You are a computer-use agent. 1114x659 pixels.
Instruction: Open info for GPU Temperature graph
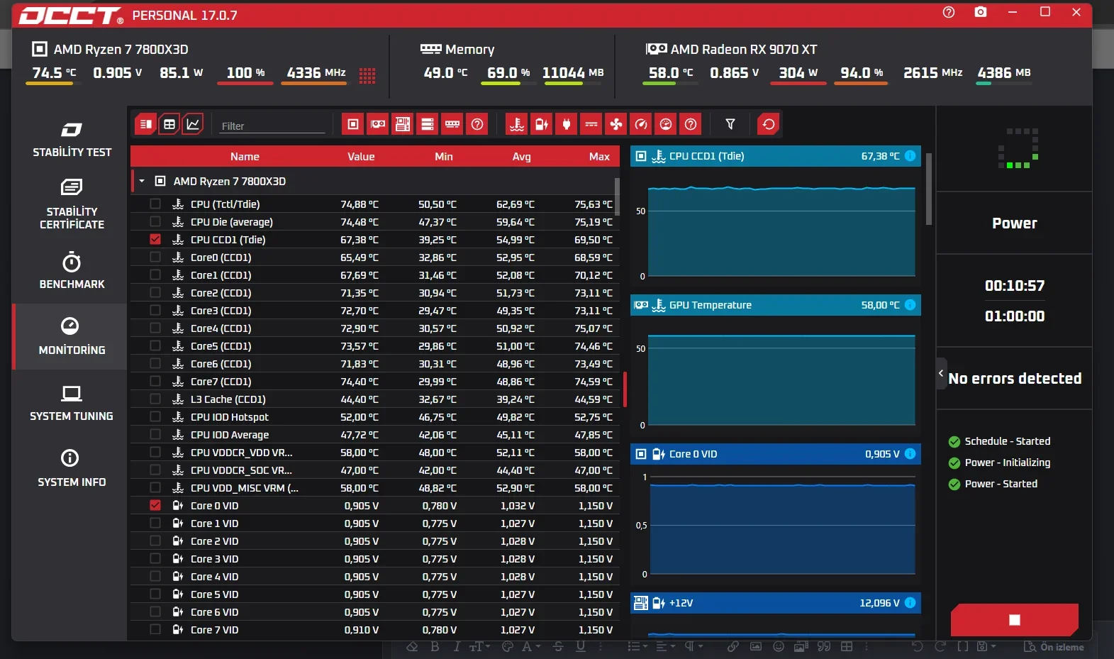coord(910,305)
